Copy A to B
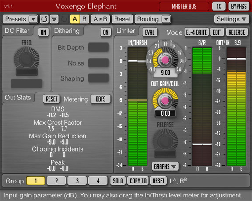This screenshot has height=201, width=252. click(100, 19)
